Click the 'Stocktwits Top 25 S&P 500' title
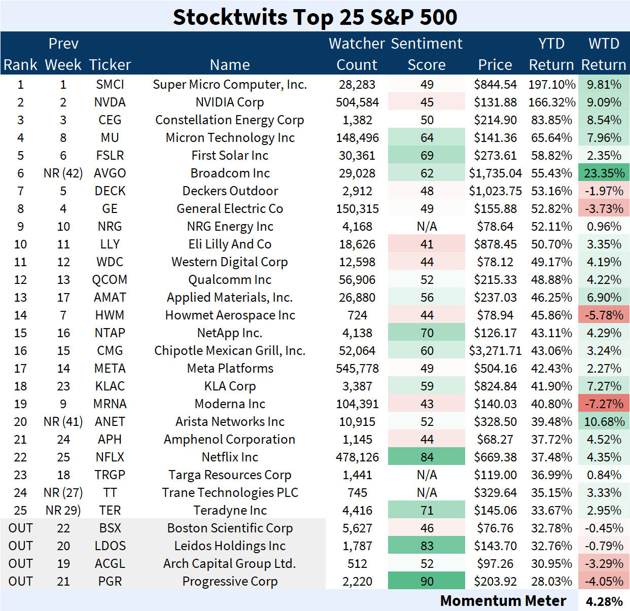The width and height of the screenshot is (630, 611). coord(315,17)
